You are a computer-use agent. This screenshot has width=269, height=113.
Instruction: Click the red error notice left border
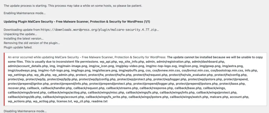[x=4, y=79]
